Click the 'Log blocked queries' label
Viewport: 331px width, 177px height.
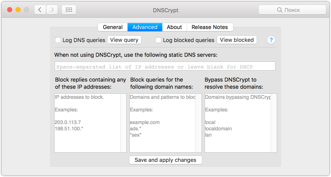tap(189, 40)
